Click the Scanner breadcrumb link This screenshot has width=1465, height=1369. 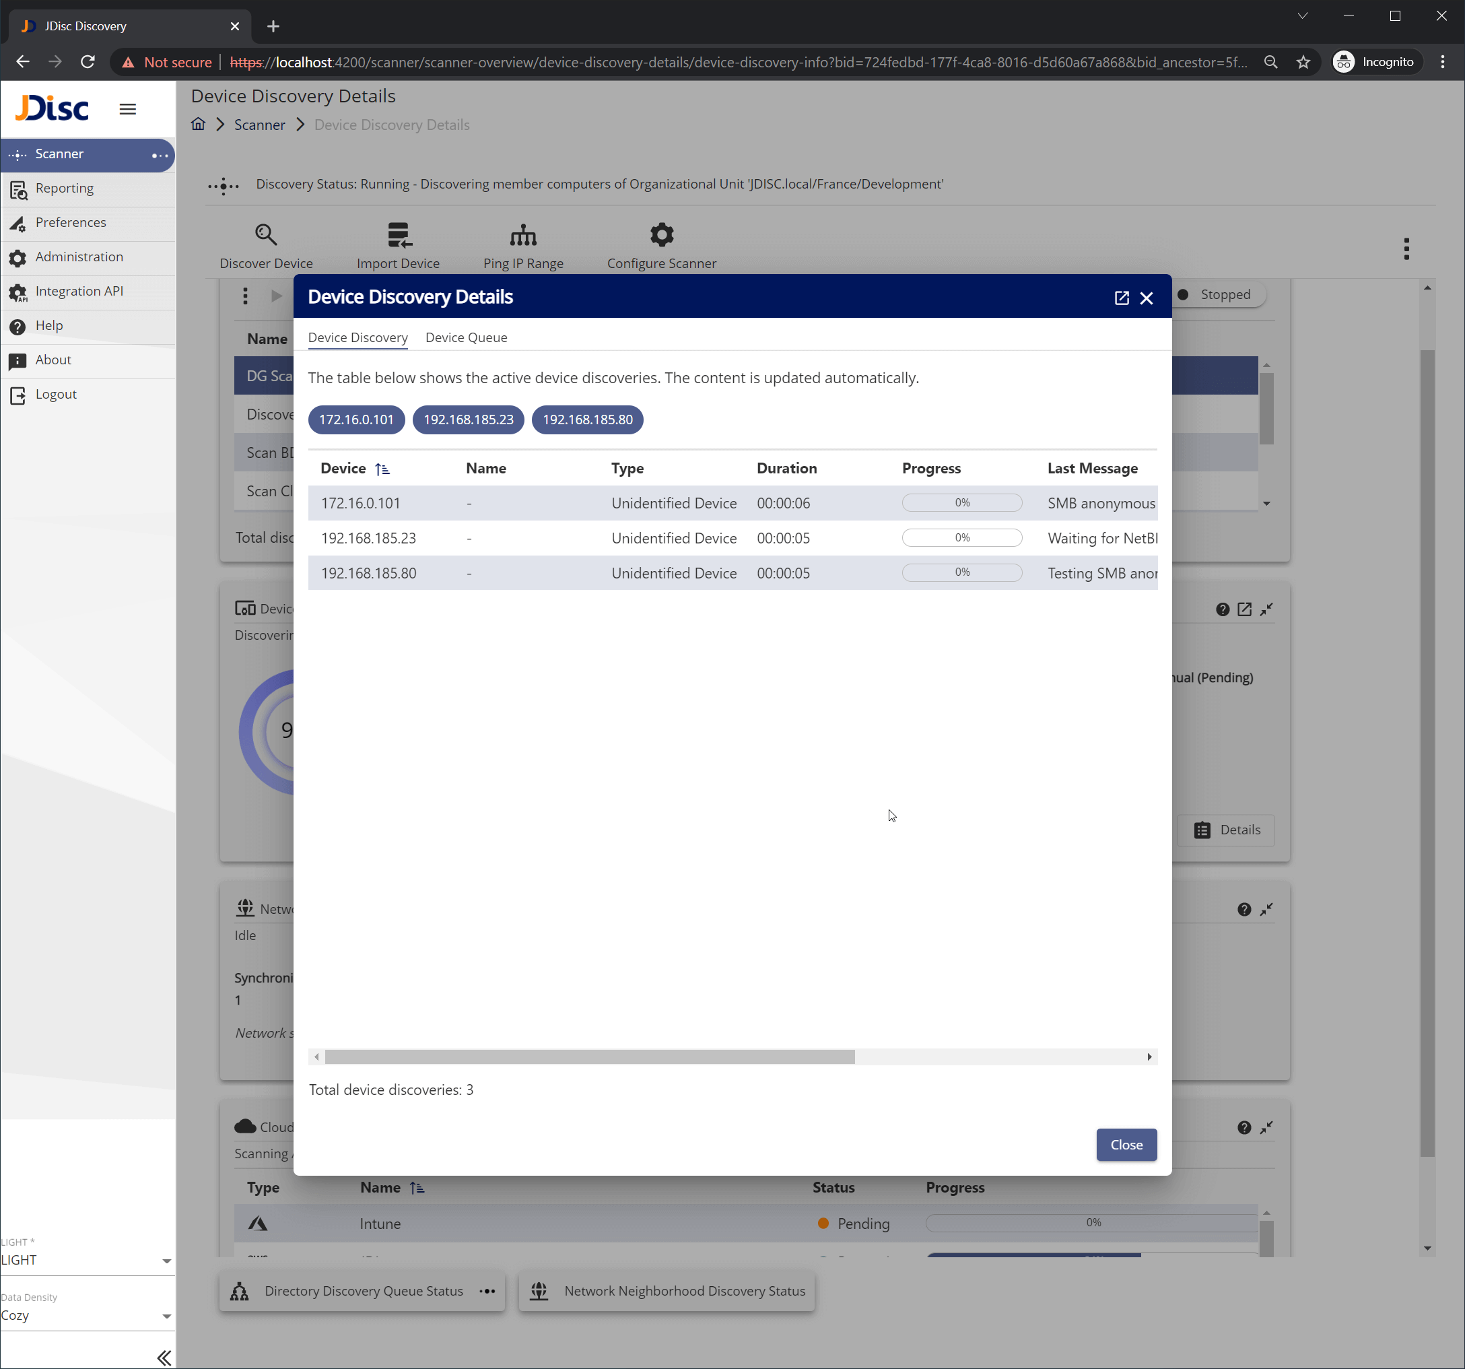click(259, 125)
